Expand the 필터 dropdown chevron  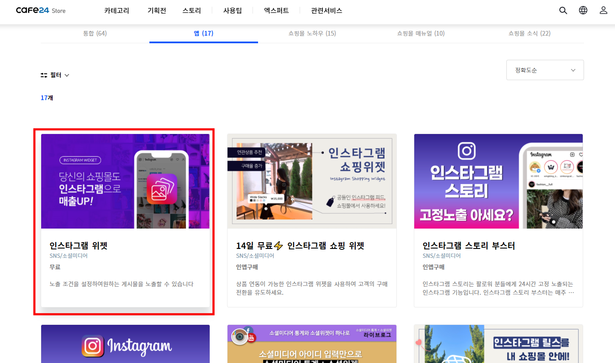pos(67,75)
